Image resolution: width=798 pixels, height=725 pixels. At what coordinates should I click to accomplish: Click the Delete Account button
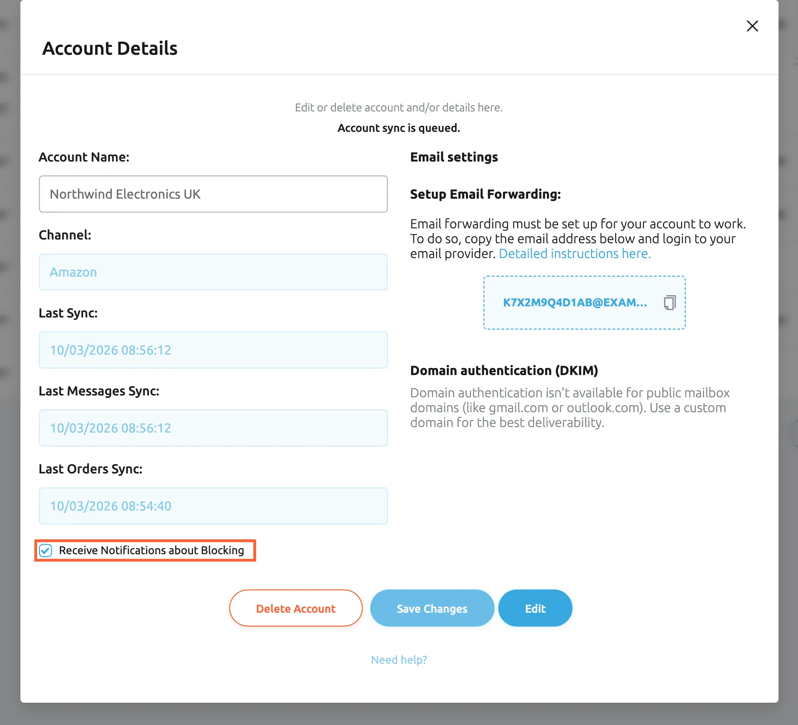(x=296, y=608)
